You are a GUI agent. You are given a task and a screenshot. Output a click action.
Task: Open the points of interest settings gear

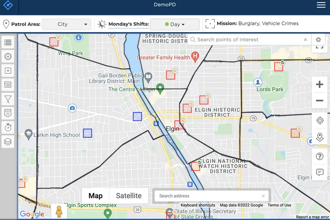318,40
